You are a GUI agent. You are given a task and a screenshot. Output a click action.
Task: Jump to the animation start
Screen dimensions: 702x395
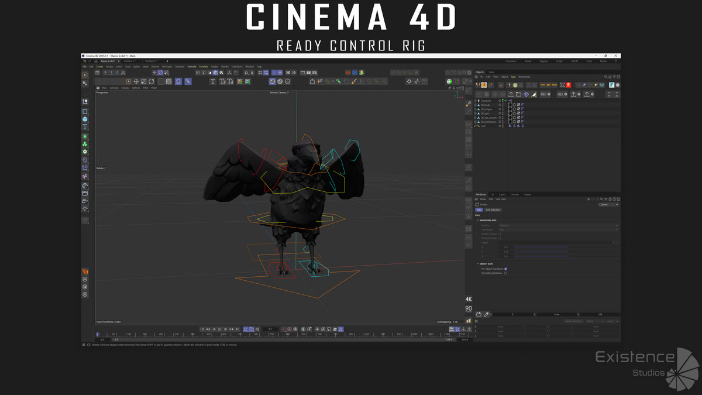tap(202, 329)
